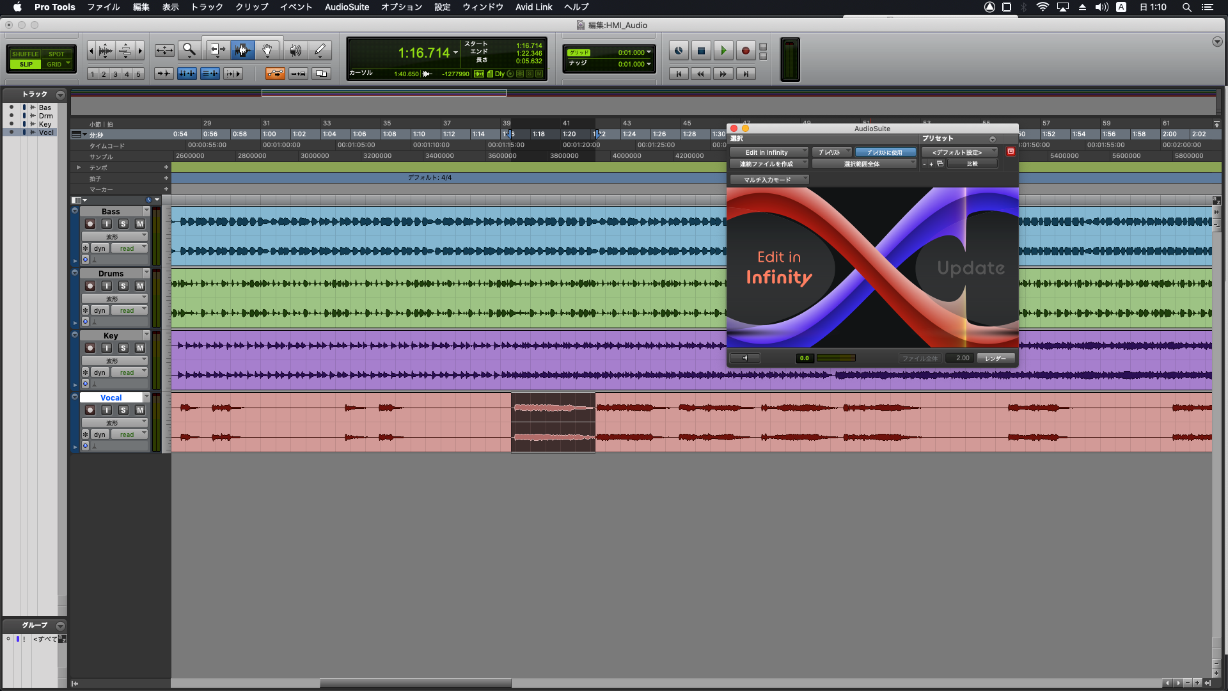Click the horizontal timeline scrollbar thumb
This screenshot has height=691, width=1228.
pyautogui.click(x=415, y=683)
